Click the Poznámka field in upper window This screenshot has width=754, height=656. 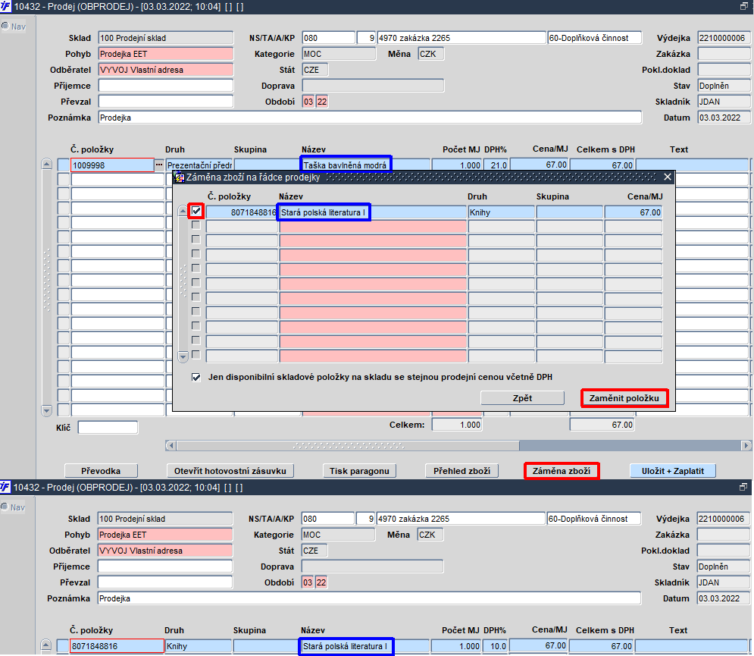tap(370, 118)
